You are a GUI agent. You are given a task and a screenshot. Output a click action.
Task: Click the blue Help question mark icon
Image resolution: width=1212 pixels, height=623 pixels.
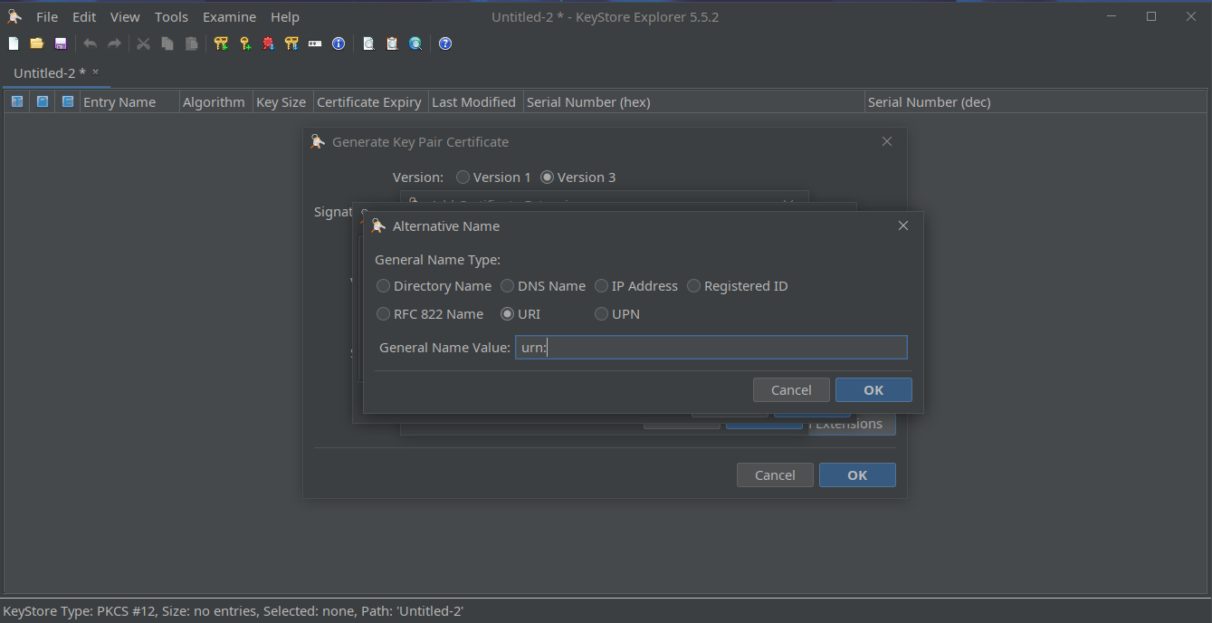point(445,43)
